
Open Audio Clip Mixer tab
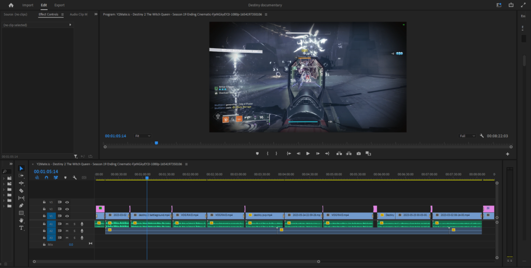pos(79,14)
